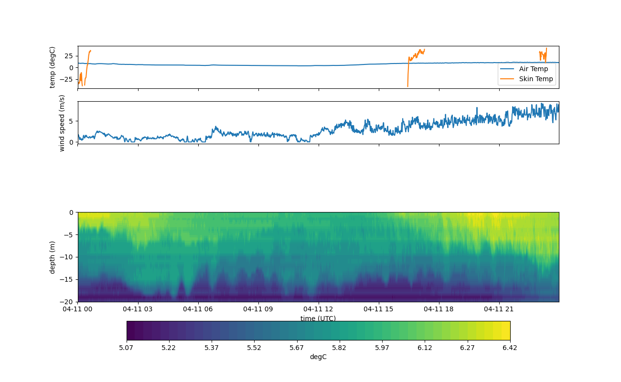Click the -10 depth tick label
This screenshot has width=621, height=382.
point(68,257)
